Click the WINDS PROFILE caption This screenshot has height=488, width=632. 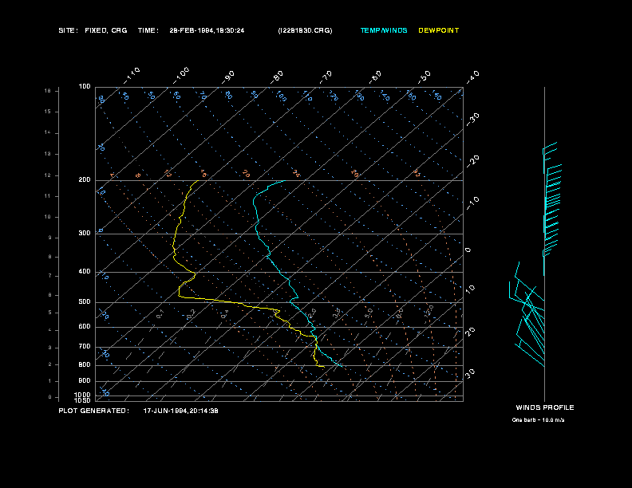(545, 407)
